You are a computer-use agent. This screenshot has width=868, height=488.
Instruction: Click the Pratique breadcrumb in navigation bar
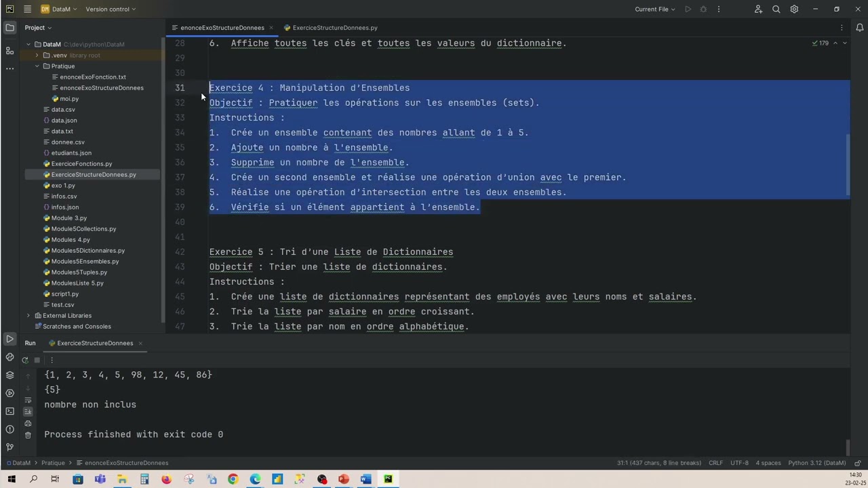[x=53, y=463]
